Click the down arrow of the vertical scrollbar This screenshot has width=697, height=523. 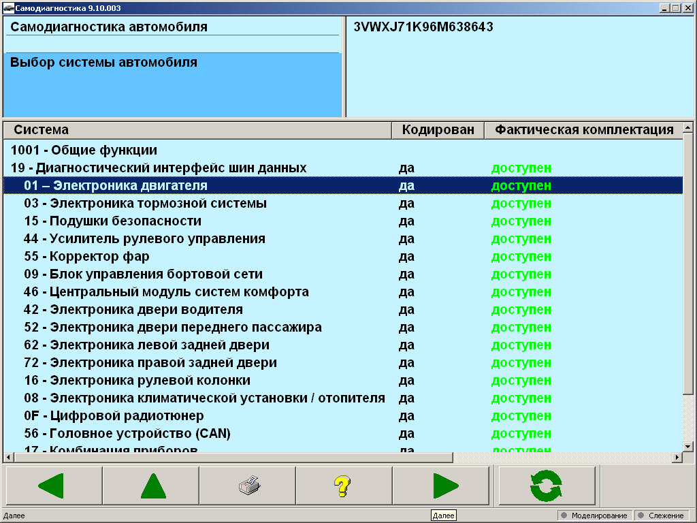690,447
